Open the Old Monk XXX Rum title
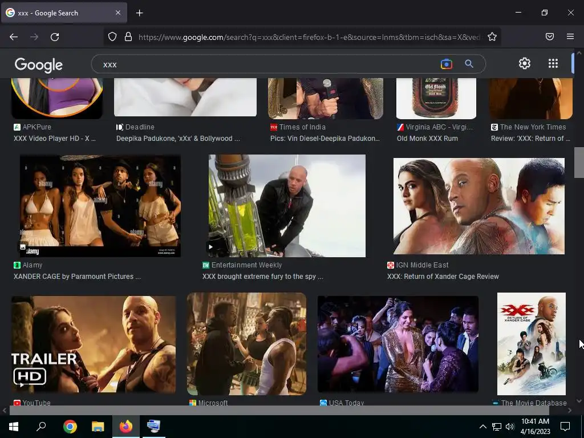 point(427,139)
